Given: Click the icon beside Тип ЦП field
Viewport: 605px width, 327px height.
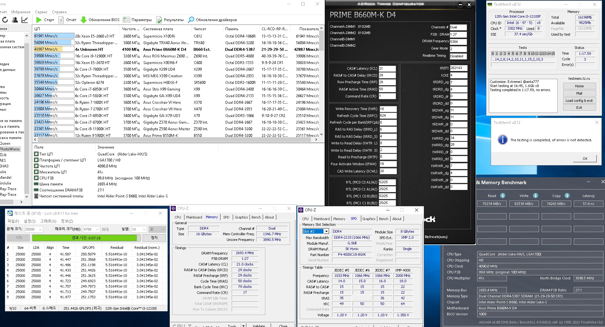Looking at the screenshot, I should [36, 154].
